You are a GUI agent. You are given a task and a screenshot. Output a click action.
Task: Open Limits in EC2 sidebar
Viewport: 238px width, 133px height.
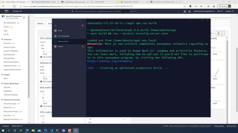point(6,34)
